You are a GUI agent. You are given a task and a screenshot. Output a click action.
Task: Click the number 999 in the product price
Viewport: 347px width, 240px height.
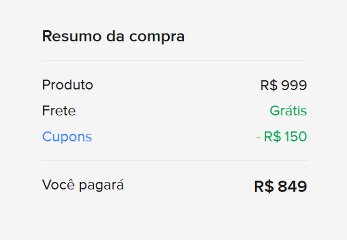[x=294, y=85]
